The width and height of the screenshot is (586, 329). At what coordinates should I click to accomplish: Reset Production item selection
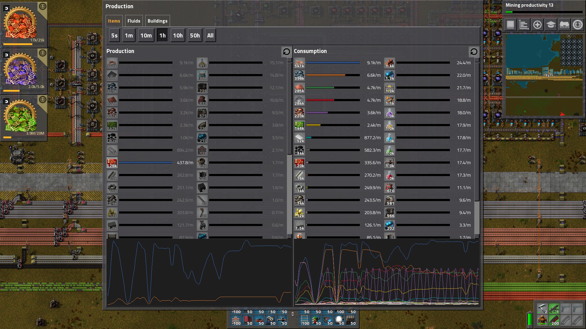pos(286,52)
